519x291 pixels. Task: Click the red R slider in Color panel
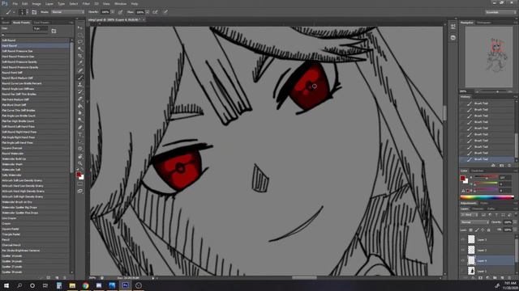[x=486, y=178]
